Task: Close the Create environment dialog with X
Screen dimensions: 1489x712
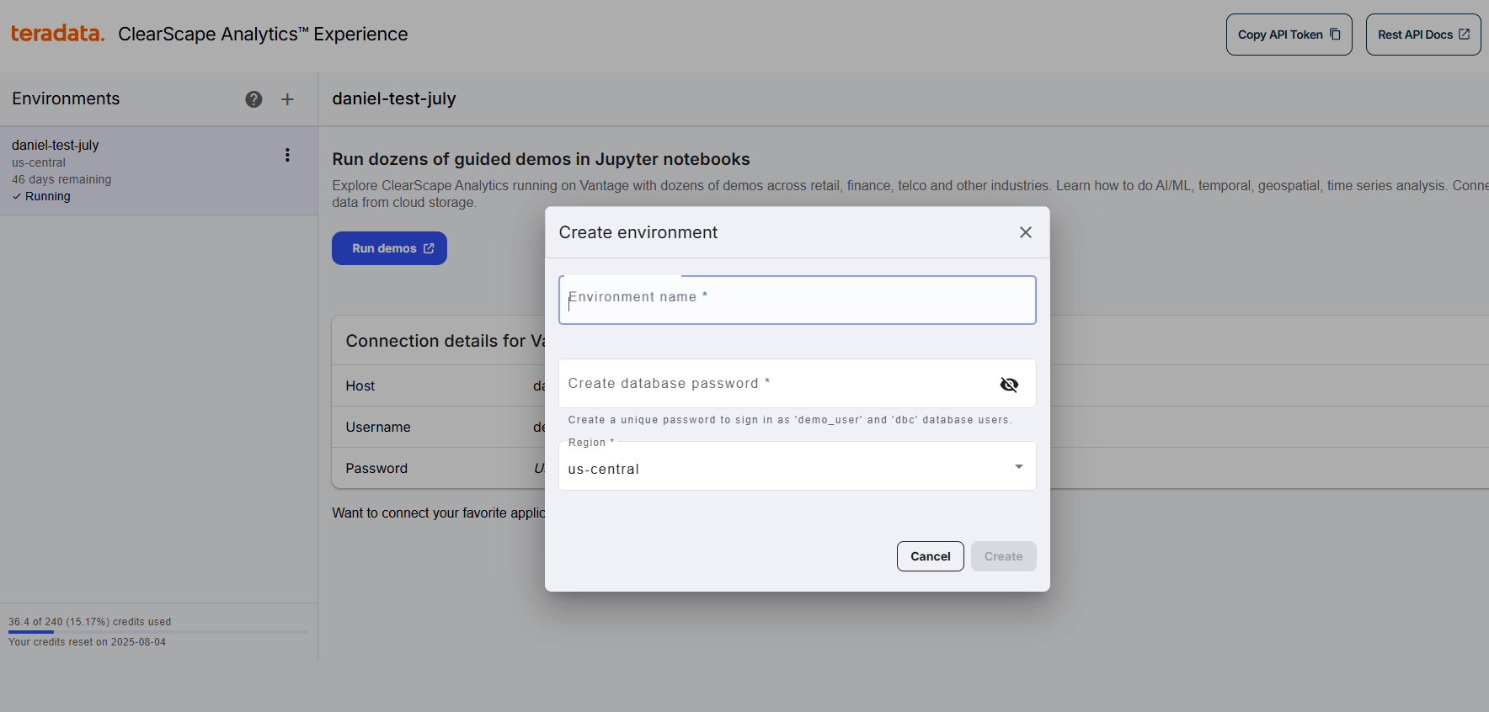Action: (1025, 232)
